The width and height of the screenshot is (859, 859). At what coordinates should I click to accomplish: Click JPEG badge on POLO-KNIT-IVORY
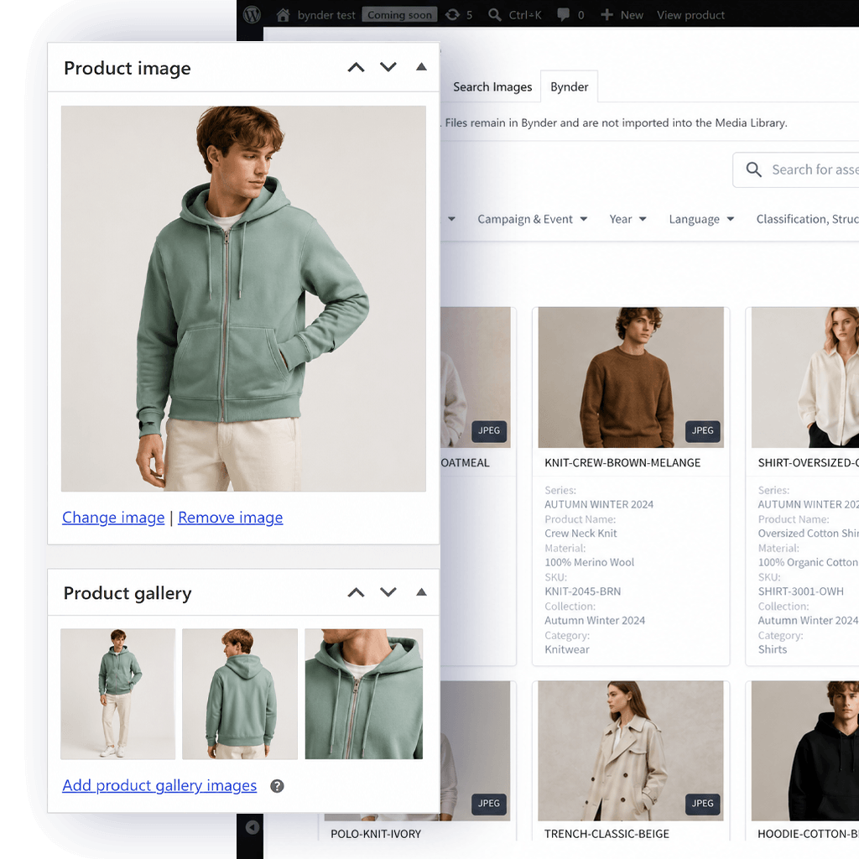click(x=489, y=803)
